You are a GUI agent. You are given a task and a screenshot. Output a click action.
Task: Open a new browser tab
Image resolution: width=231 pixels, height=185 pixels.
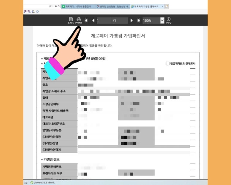[x=167, y=6]
